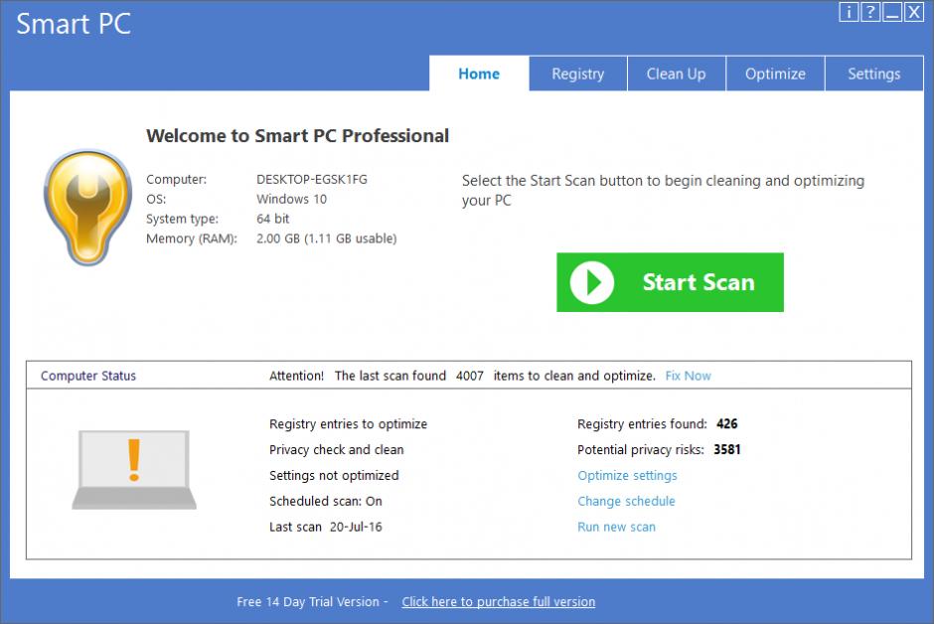The height and width of the screenshot is (624, 934).
Task: Click the Run new scan link
Action: [x=616, y=527]
